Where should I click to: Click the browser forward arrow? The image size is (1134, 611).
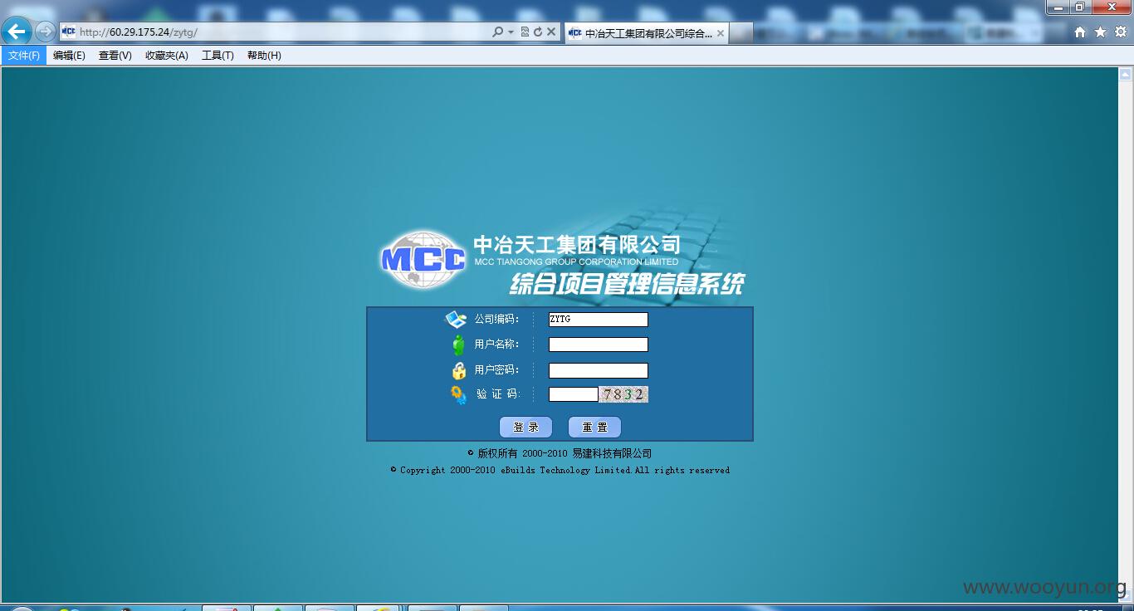point(46,32)
